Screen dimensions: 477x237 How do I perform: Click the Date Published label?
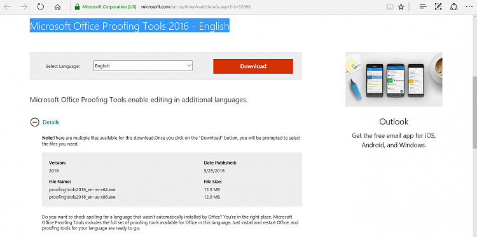220,163
